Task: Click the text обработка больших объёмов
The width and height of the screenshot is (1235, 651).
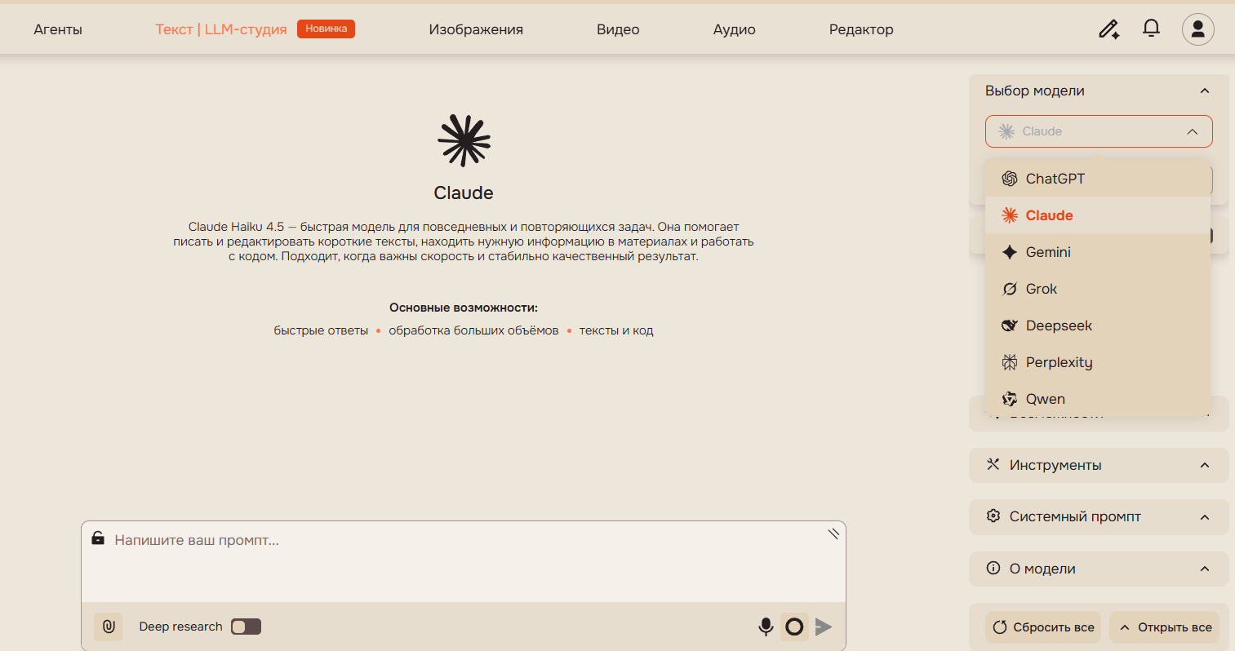Action: [473, 330]
